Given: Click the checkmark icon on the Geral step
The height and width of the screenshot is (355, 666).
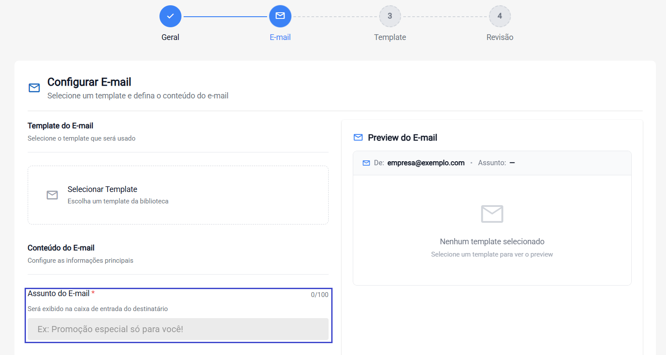Looking at the screenshot, I should (x=170, y=16).
